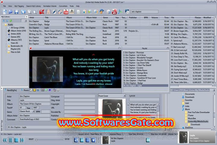Open the MusicBee folder in the file tree

192,118
